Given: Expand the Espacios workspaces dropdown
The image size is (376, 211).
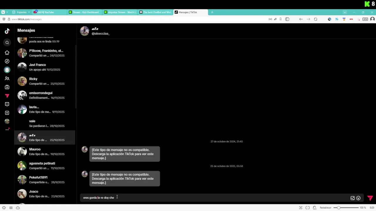Looking at the screenshot, I should [x=21, y=12].
